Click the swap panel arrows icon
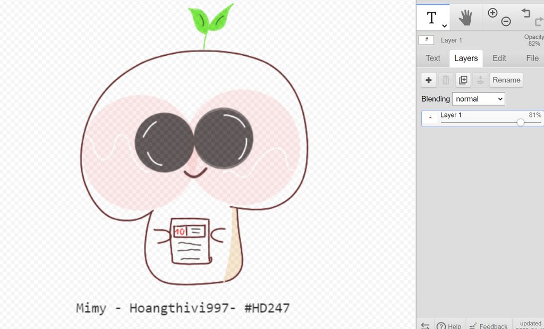The height and width of the screenshot is (329, 544). click(426, 326)
